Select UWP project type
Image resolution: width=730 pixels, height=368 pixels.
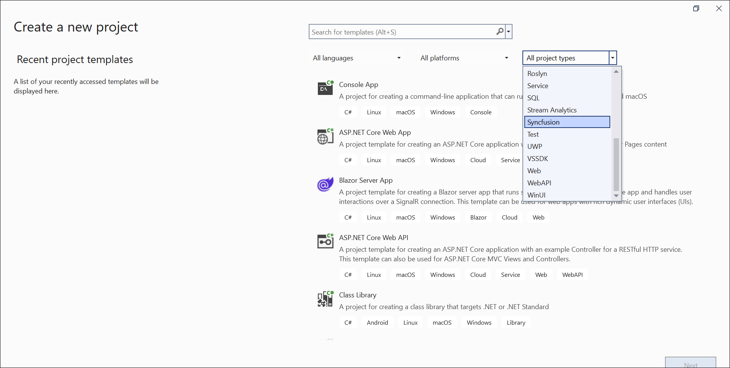(x=567, y=147)
